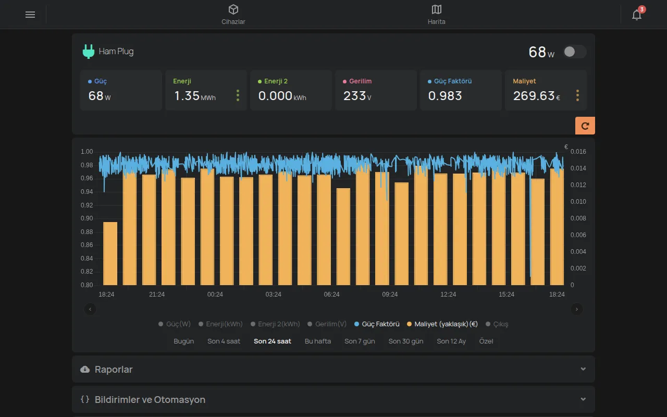Click the curly braces automation icon

[85, 399]
